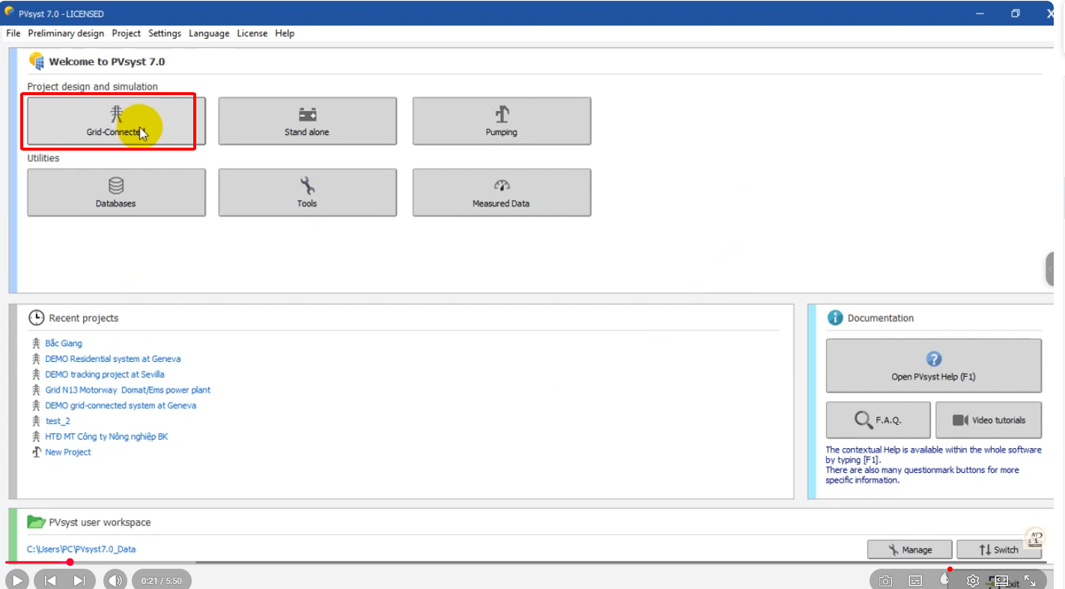Open the recent New Project entry

pos(68,452)
